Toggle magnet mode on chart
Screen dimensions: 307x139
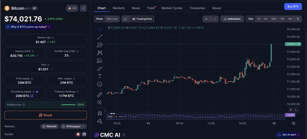100,113
